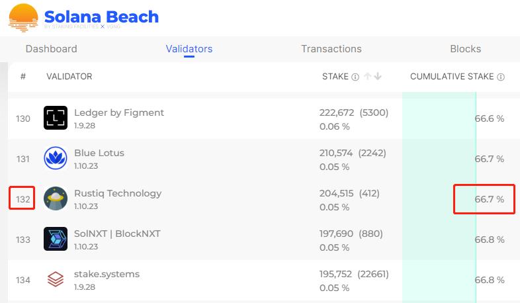The image size is (520, 303).
Task: Click the Ledger by Figment validator icon
Action: pos(56,118)
